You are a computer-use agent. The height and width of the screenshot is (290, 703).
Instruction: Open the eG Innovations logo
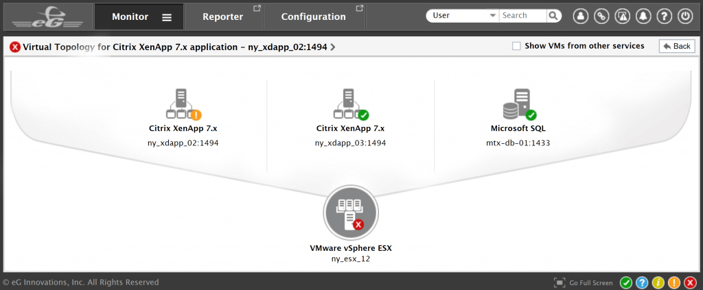(47, 17)
